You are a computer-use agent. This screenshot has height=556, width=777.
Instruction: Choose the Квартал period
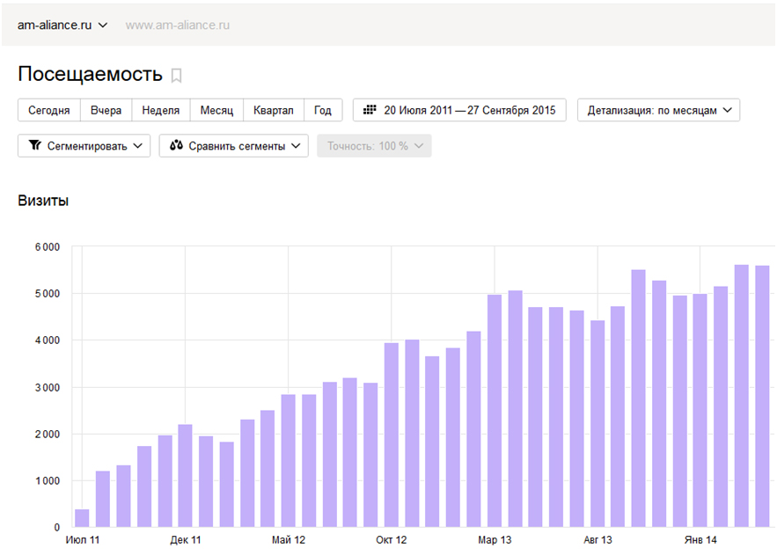(x=274, y=110)
